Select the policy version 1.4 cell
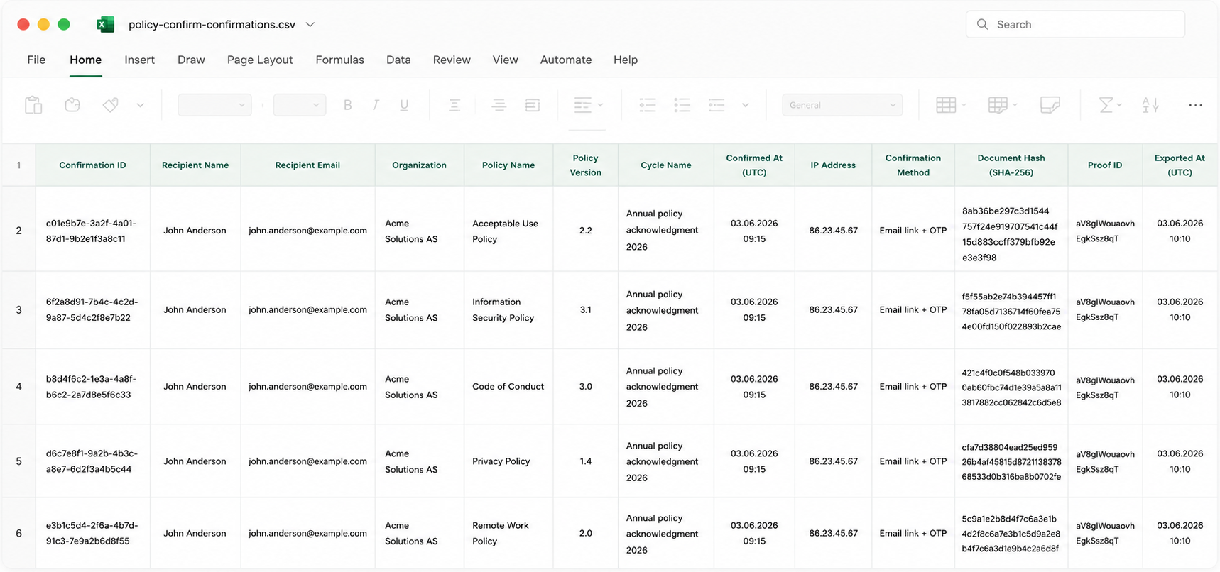 click(585, 461)
